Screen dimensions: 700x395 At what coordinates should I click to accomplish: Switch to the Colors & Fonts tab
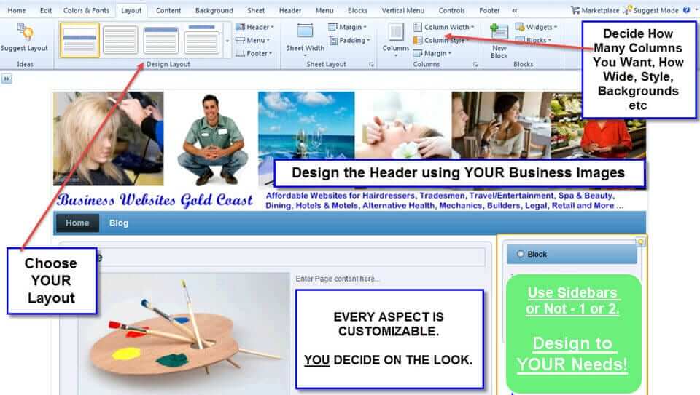pyautogui.click(x=85, y=11)
